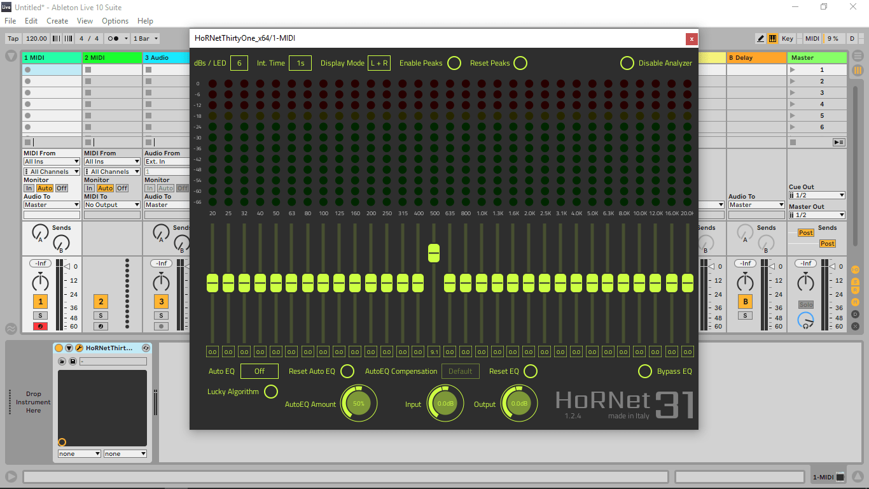
Task: Open the File menu
Action: [10, 21]
